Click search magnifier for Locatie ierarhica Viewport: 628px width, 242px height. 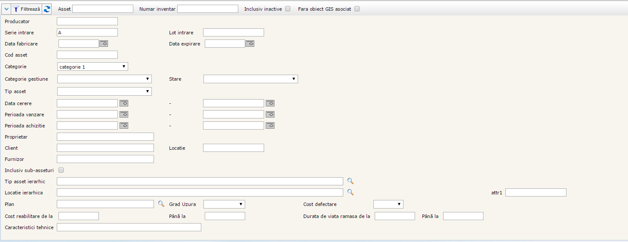(x=351, y=192)
